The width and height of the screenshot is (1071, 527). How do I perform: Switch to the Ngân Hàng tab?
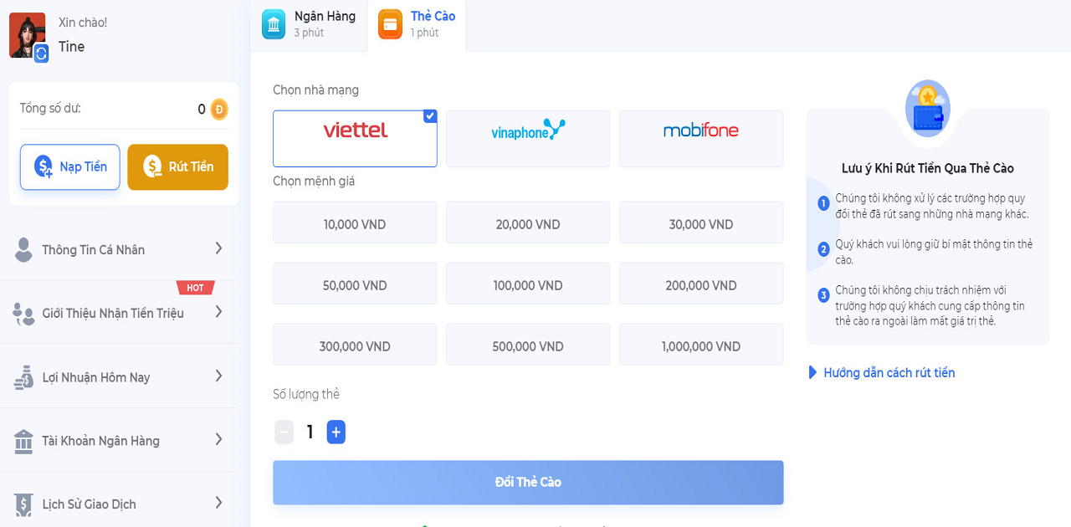[310, 24]
